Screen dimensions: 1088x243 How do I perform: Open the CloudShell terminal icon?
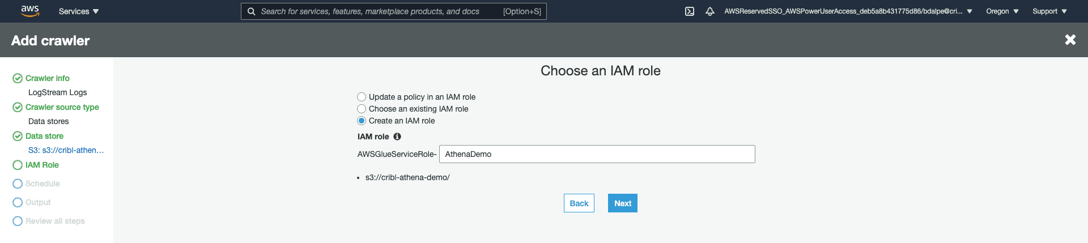[x=689, y=11]
